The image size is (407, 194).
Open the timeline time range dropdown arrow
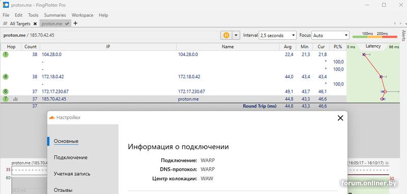[387, 163]
